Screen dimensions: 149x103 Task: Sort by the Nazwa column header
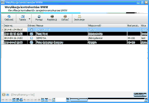pos(62,26)
